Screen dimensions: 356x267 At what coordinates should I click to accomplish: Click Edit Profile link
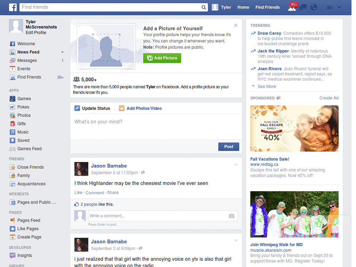click(36, 33)
